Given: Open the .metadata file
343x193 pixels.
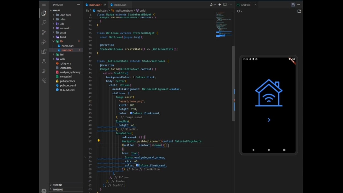Looking at the screenshot, I should point(66,68).
